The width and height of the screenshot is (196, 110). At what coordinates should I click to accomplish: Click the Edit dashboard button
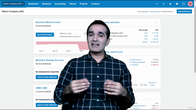pos(184,12)
